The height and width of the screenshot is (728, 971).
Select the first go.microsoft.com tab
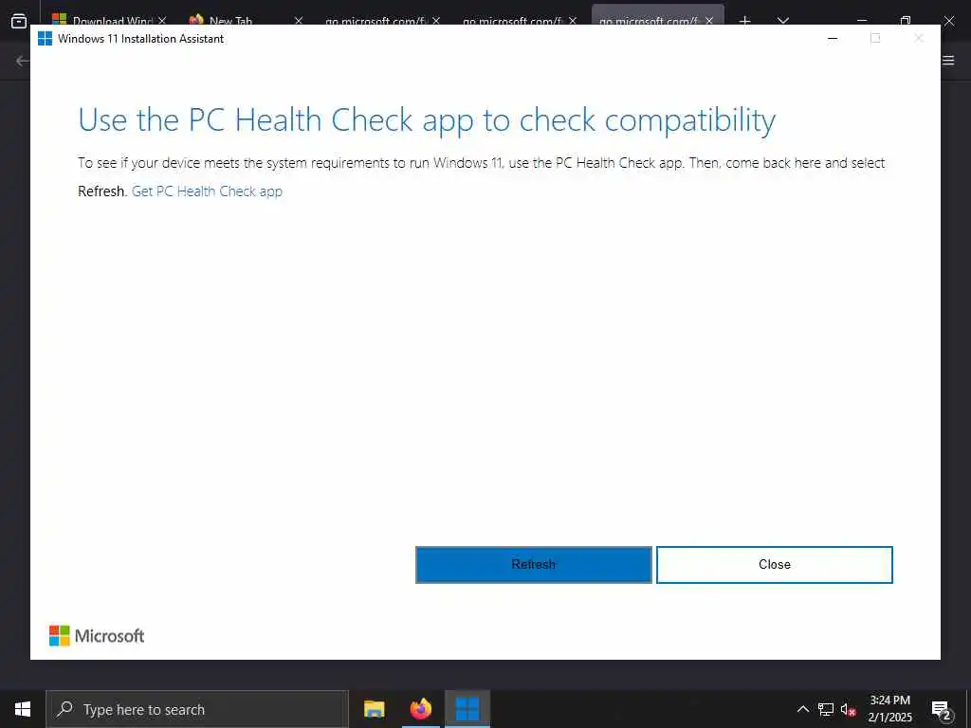375,21
